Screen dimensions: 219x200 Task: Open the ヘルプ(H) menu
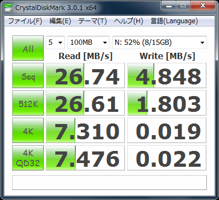point(128,21)
